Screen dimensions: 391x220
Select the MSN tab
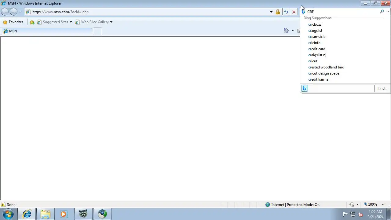click(x=47, y=31)
